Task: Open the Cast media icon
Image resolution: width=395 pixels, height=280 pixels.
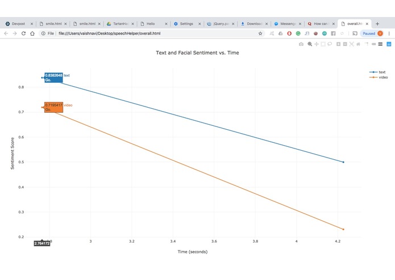Action: pyautogui.click(x=355, y=33)
